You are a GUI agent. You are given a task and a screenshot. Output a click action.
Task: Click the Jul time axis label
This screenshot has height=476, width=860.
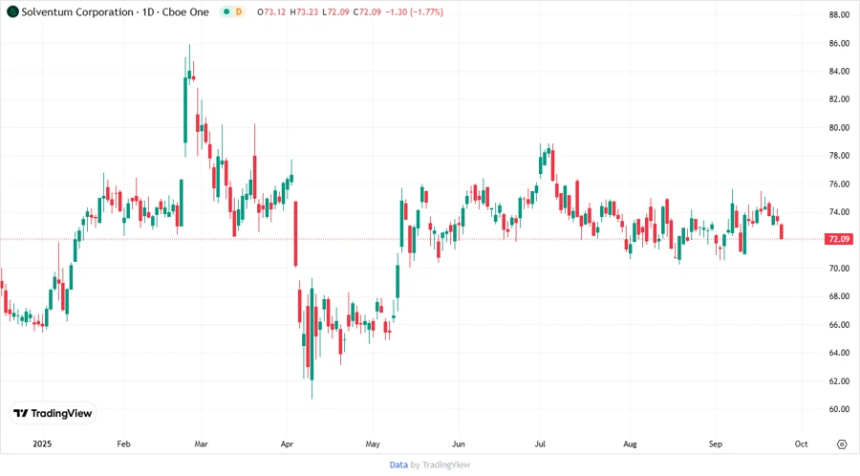[x=540, y=444]
